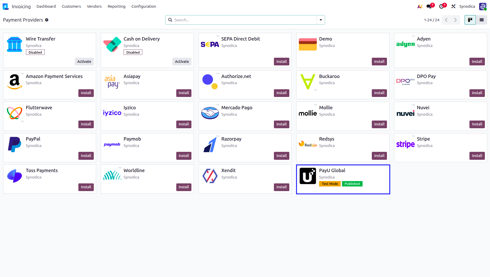
Task: Install the Nuvei provider
Action: [477, 124]
